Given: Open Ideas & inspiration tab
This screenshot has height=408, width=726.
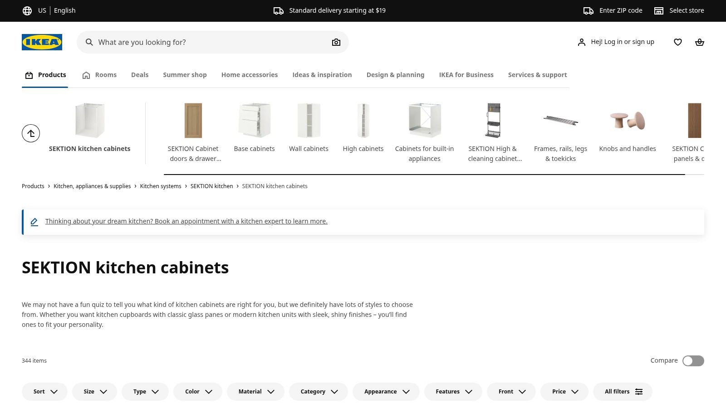Looking at the screenshot, I should click(322, 75).
